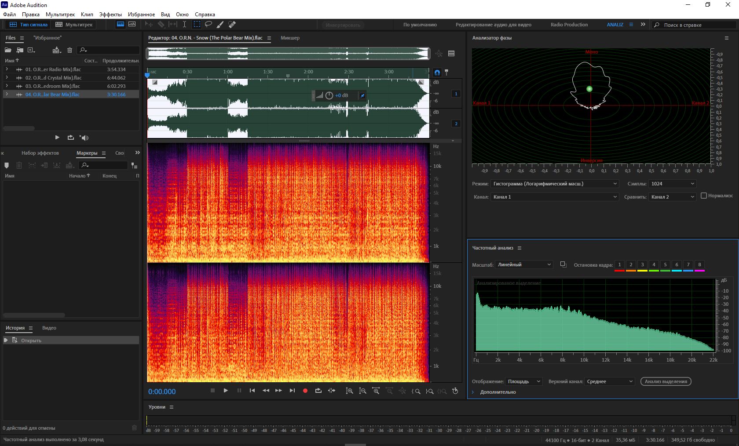739x446 pixels.
Task: Expand the Дополнительно section
Action: coord(473,392)
